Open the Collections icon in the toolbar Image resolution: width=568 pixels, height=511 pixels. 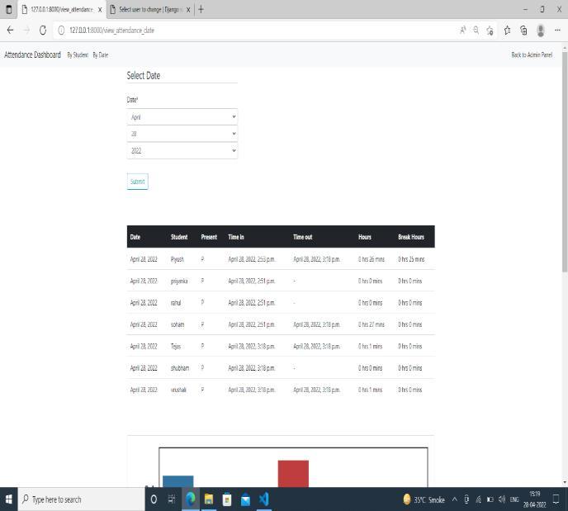pos(523,31)
